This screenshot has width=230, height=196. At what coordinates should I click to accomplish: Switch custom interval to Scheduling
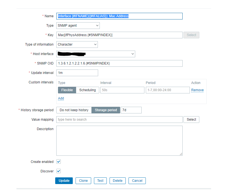click(88, 90)
